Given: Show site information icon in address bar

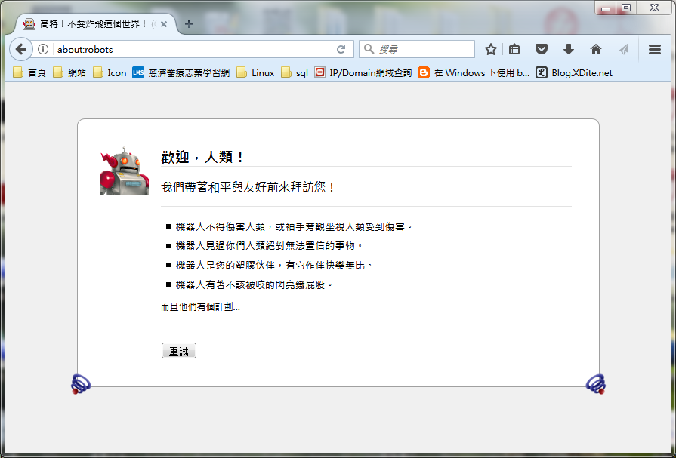Looking at the screenshot, I should coord(43,49).
